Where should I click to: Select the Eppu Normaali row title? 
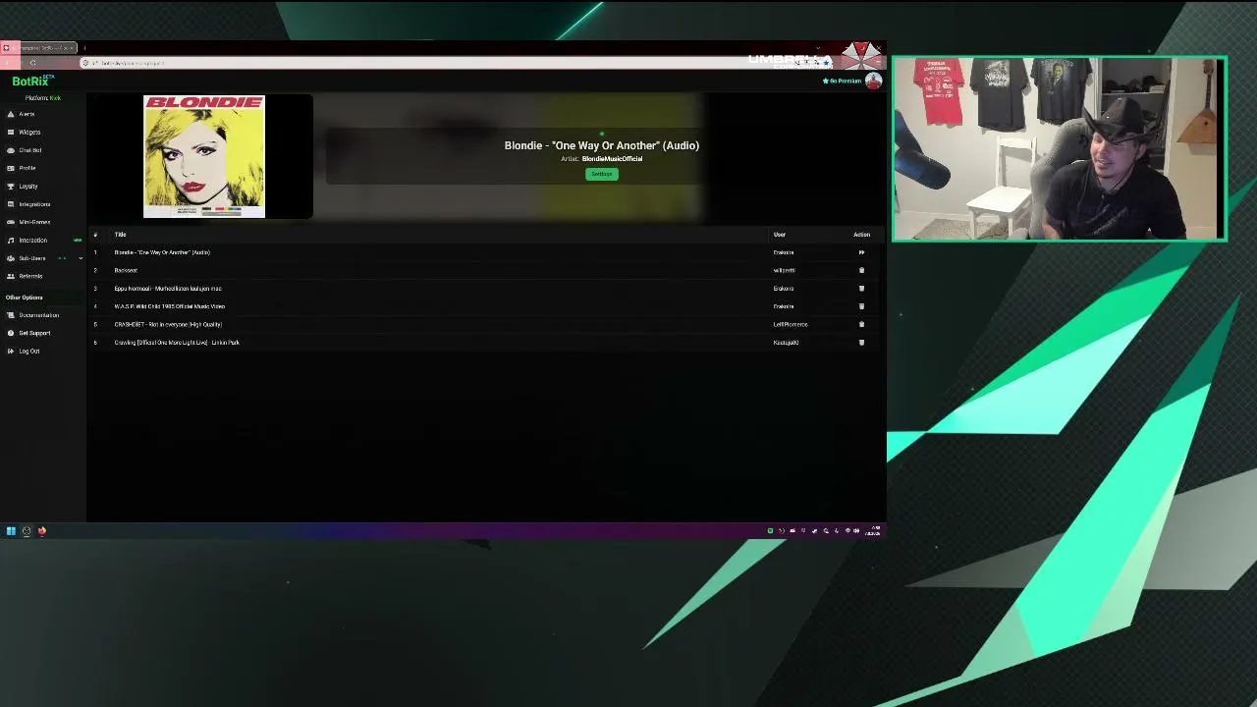(168, 289)
